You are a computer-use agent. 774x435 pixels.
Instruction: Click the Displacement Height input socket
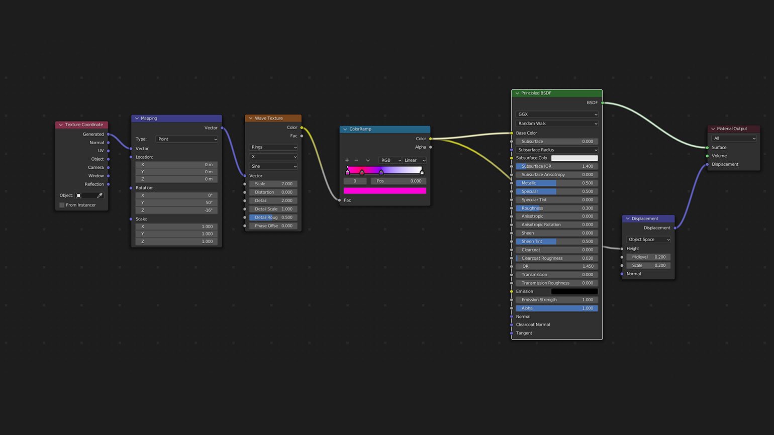click(622, 249)
